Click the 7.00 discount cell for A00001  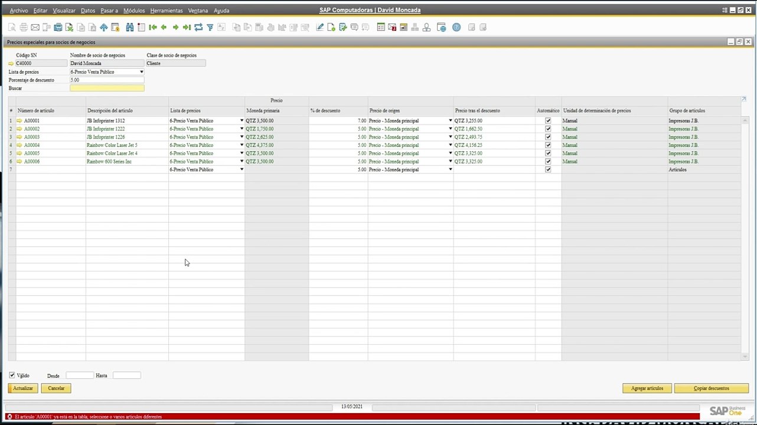point(338,121)
